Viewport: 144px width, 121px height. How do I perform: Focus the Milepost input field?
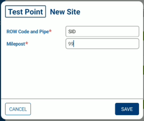(x=102, y=44)
